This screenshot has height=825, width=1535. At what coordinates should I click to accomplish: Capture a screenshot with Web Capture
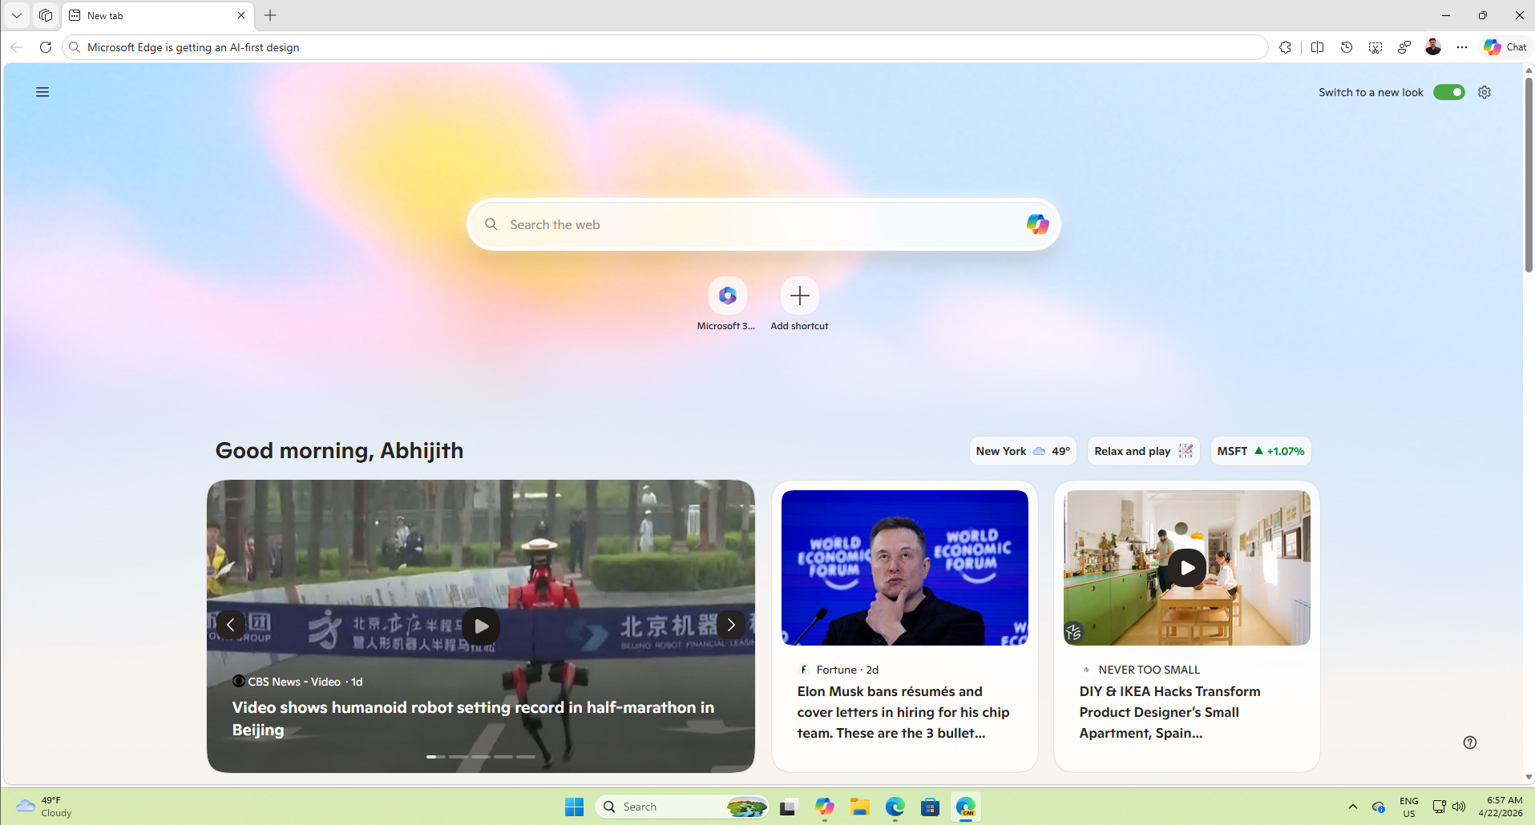point(1375,46)
